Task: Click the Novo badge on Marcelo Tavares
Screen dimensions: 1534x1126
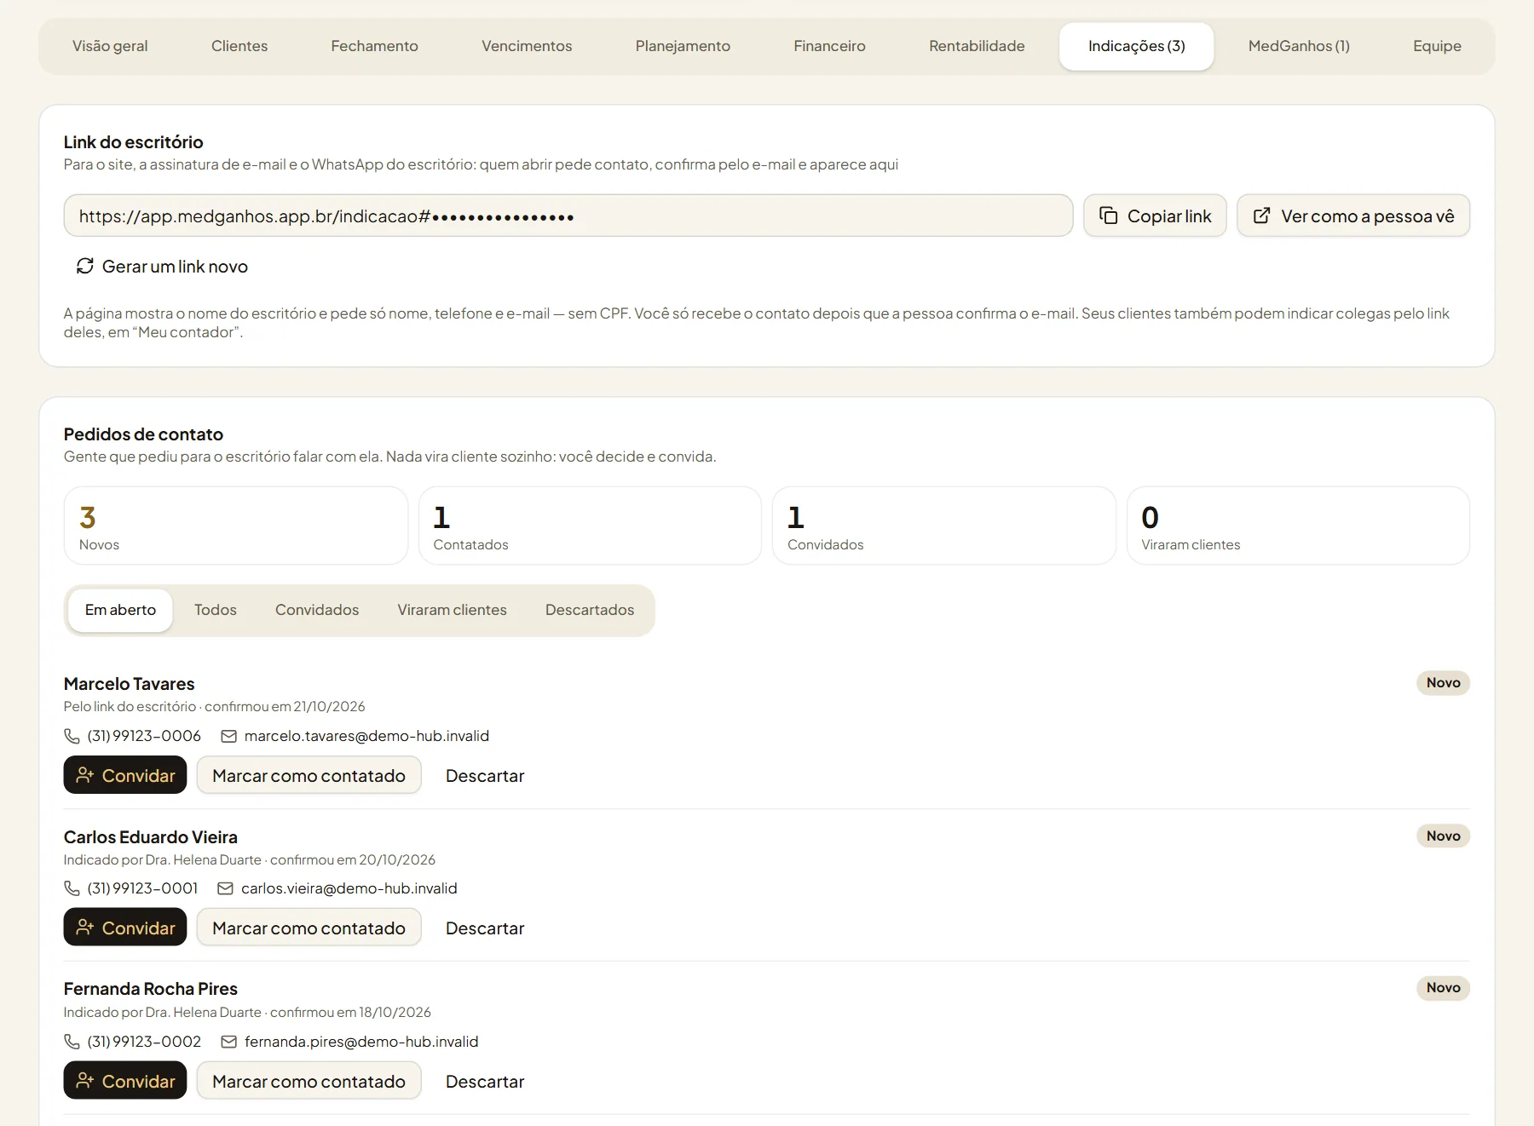Action: pyautogui.click(x=1443, y=682)
